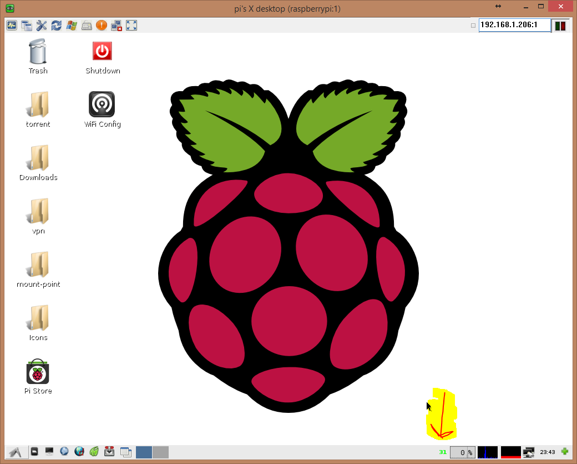This screenshot has width=577, height=464.
Task: Refresh the remote screen
Action: pos(57,26)
